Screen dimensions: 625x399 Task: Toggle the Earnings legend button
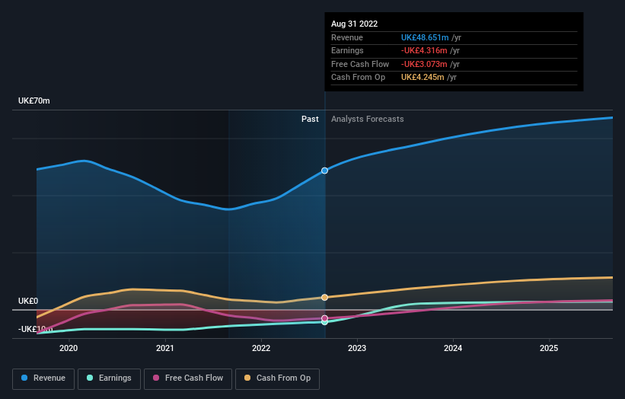click(x=109, y=378)
